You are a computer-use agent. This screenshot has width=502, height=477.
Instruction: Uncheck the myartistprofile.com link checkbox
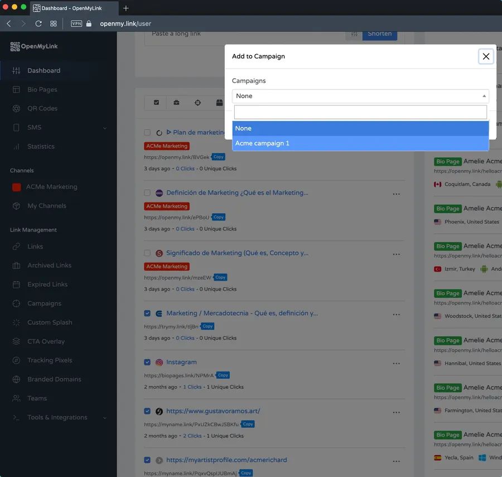tap(147, 460)
